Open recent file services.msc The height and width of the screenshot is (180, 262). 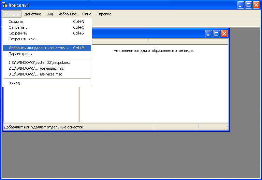[47, 74]
